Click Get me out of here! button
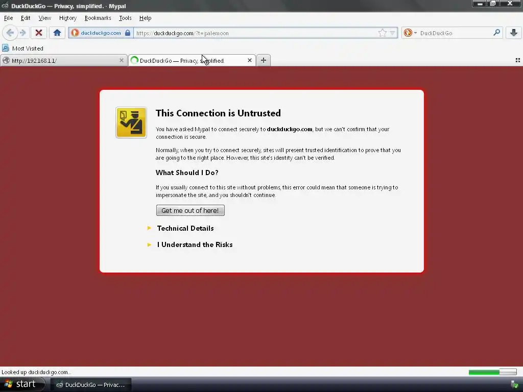 pyautogui.click(x=190, y=210)
